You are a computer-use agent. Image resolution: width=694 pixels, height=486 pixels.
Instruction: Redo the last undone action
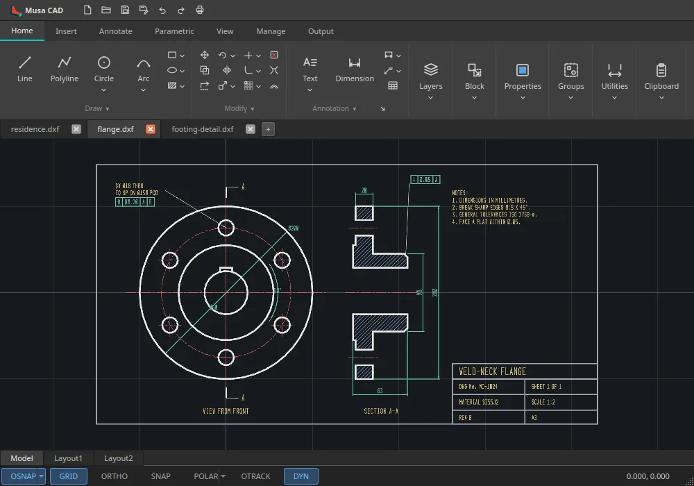click(181, 10)
